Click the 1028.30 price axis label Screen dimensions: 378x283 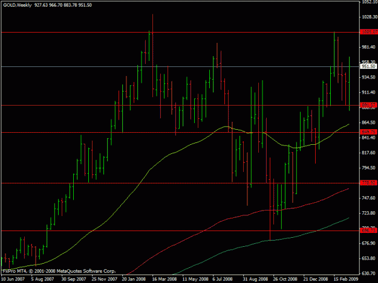370,17
